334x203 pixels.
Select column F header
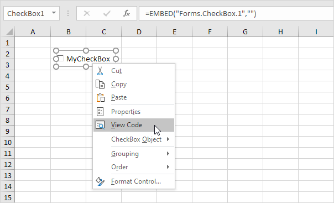pyautogui.click(x=210, y=32)
